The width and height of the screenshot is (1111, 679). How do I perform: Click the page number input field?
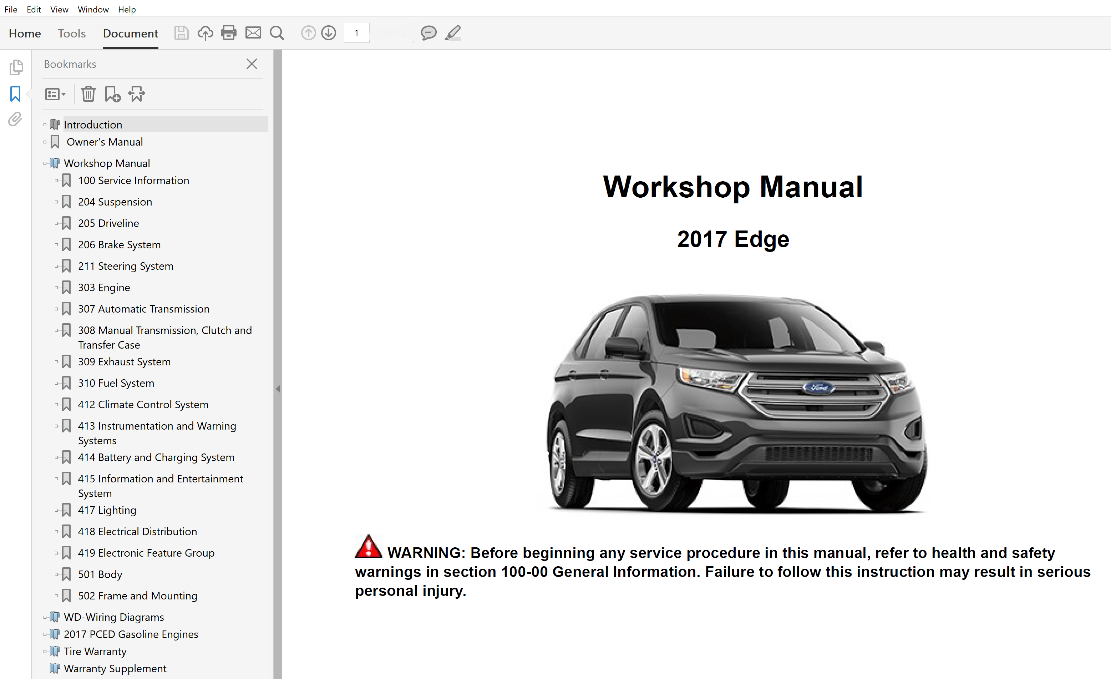coord(357,33)
